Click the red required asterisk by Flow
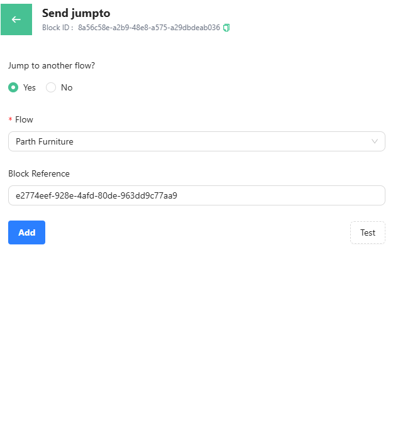398x426 pixels. point(10,119)
